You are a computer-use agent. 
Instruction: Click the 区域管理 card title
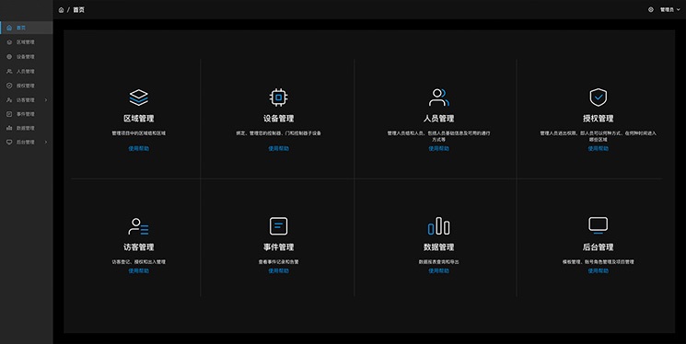[139, 119]
